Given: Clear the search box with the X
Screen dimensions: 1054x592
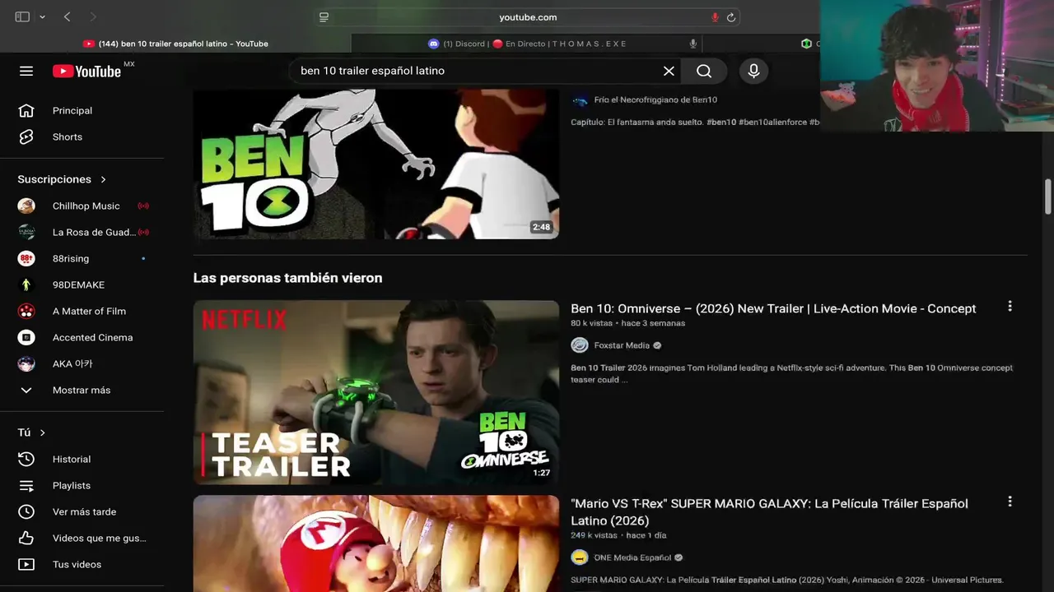Looking at the screenshot, I should 669,71.
